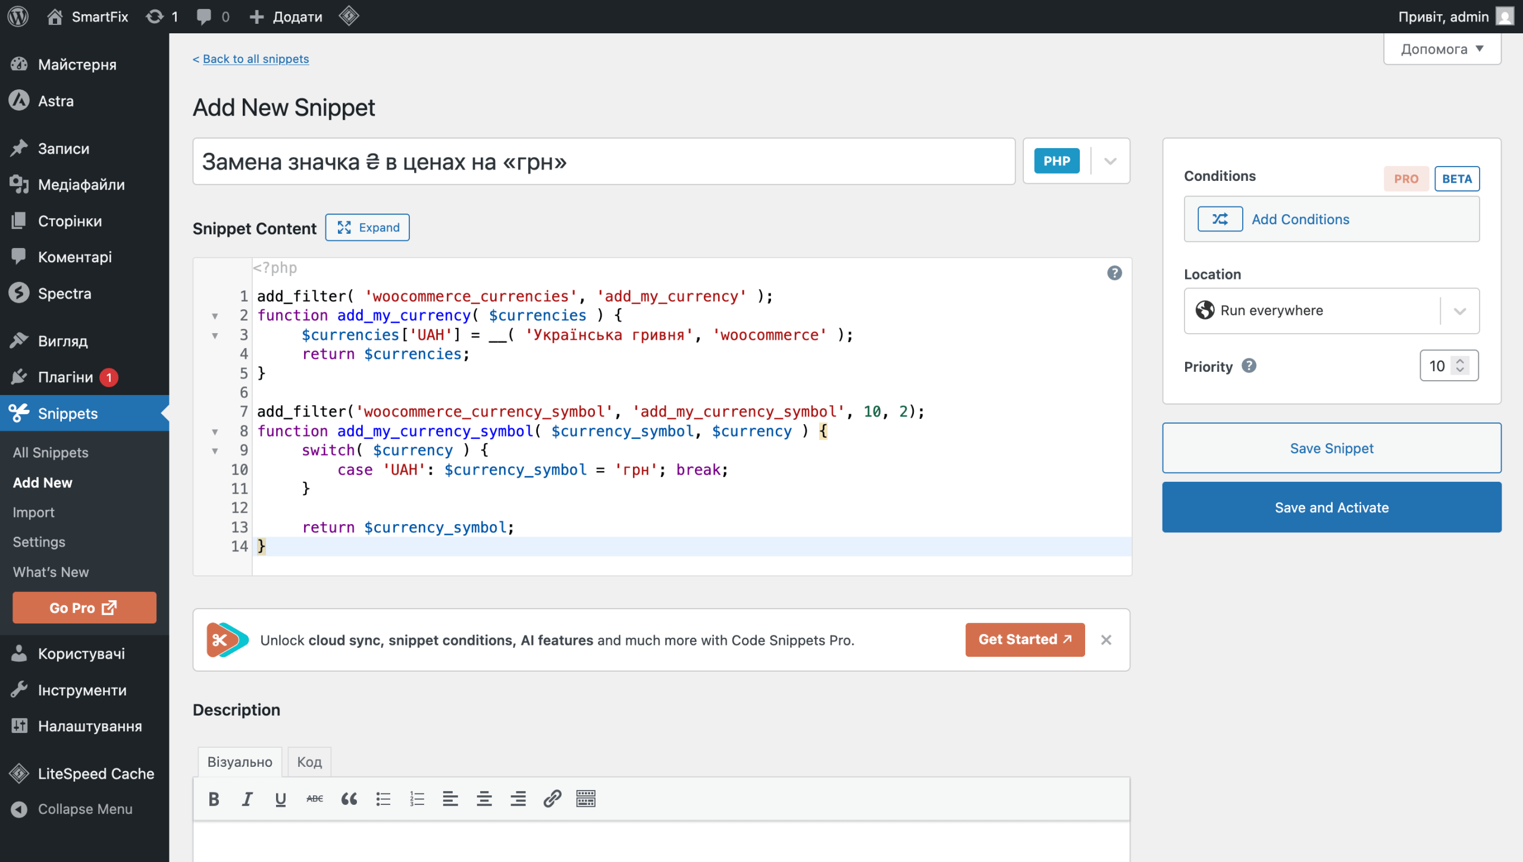Click the comments bubble icon in admin bar
1523x862 pixels.
pos(205,16)
